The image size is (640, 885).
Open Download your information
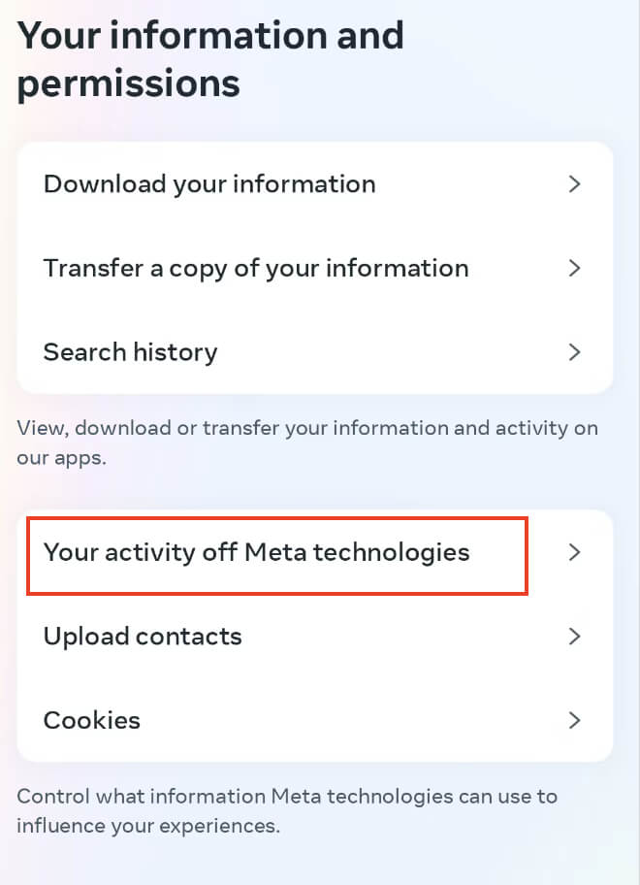(x=209, y=184)
